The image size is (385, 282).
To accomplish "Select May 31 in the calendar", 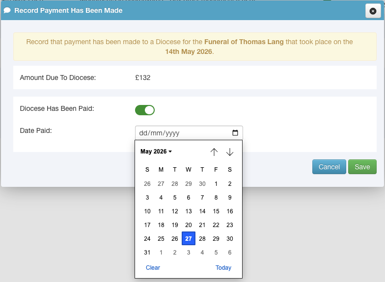I will 147,252.
